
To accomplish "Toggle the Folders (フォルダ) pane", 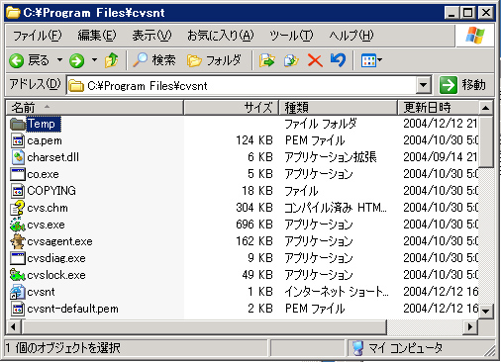I will click(214, 60).
